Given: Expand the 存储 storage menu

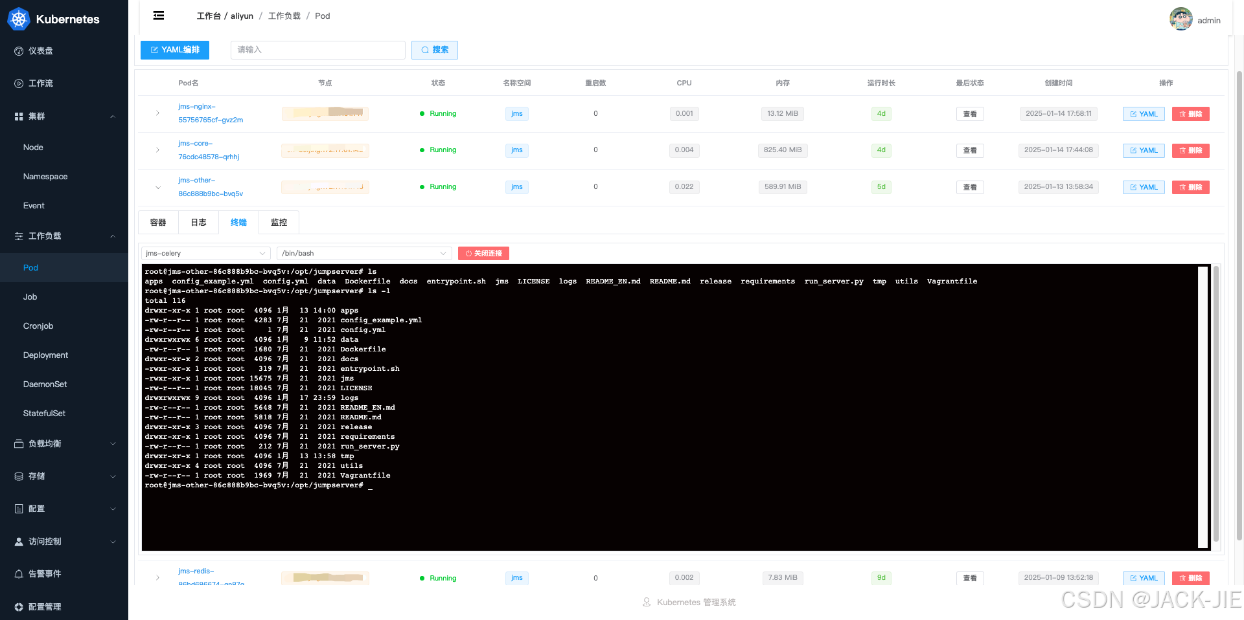Looking at the screenshot, I should tap(64, 476).
